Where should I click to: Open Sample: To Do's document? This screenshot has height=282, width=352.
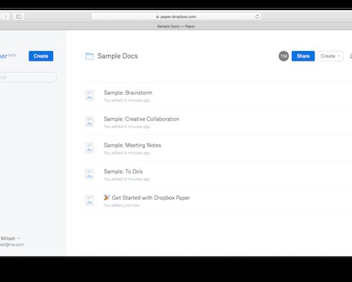tap(123, 171)
